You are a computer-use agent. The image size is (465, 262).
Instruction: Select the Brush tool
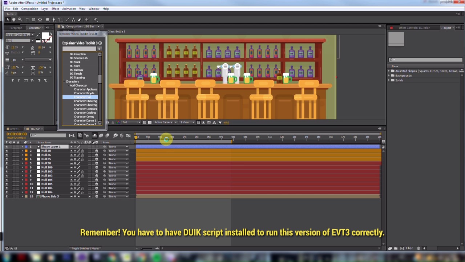point(67,20)
